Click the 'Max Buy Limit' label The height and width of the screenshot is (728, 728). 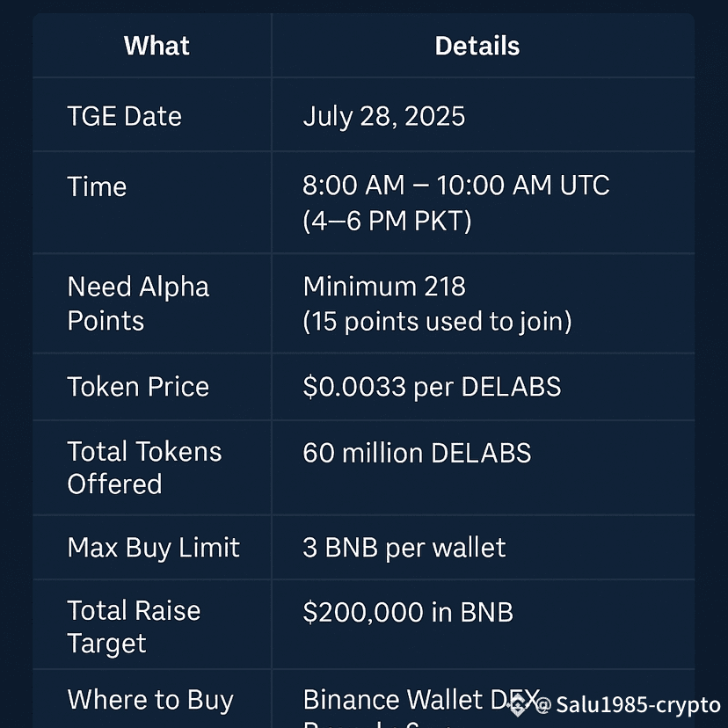coord(153,548)
